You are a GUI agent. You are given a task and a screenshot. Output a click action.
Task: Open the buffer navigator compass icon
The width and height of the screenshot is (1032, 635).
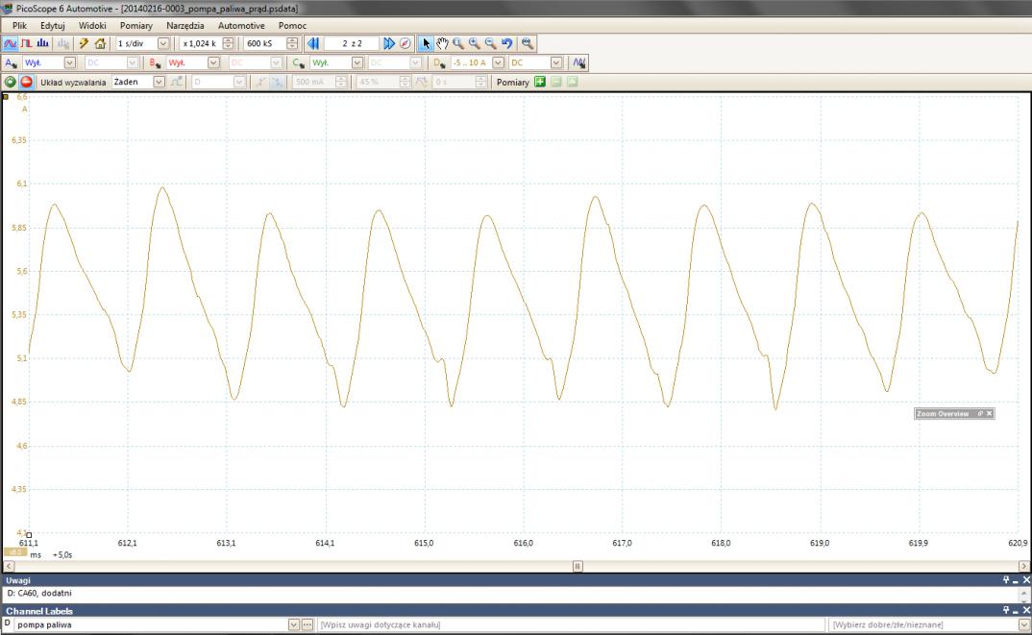pos(405,43)
